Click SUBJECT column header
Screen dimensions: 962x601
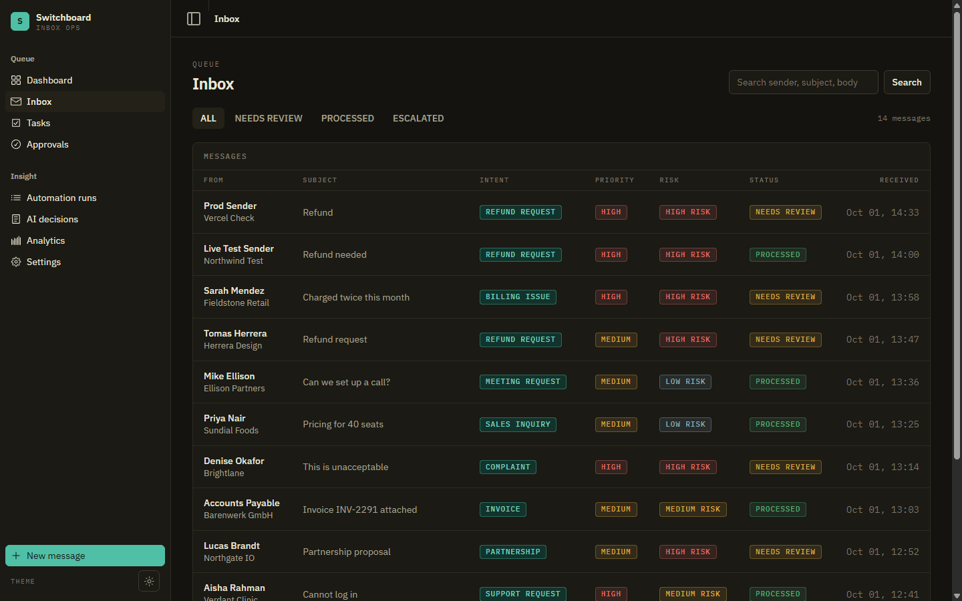pyautogui.click(x=320, y=180)
